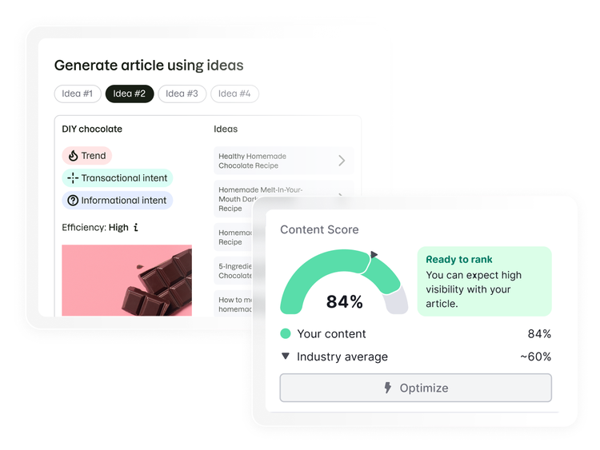Expand Healthy Homemade Chocolate Recipe chevron

(x=342, y=161)
